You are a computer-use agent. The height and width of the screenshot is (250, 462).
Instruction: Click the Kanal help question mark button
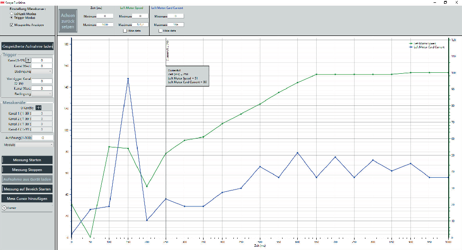click(x=27, y=60)
